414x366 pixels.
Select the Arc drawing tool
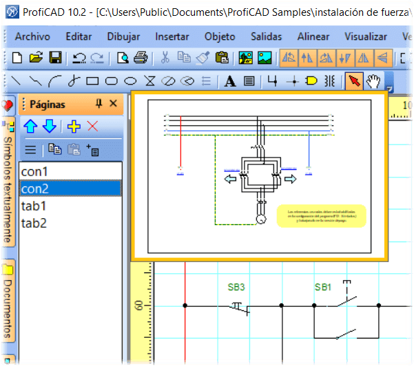[x=54, y=81]
